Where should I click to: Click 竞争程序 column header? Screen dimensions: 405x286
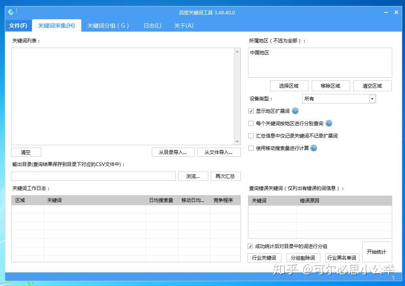point(225,200)
